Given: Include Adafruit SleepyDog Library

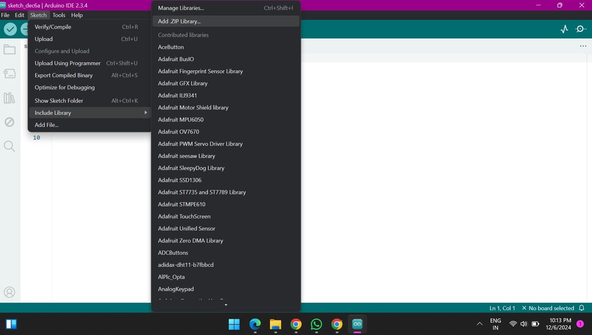Looking at the screenshot, I should point(226,168).
